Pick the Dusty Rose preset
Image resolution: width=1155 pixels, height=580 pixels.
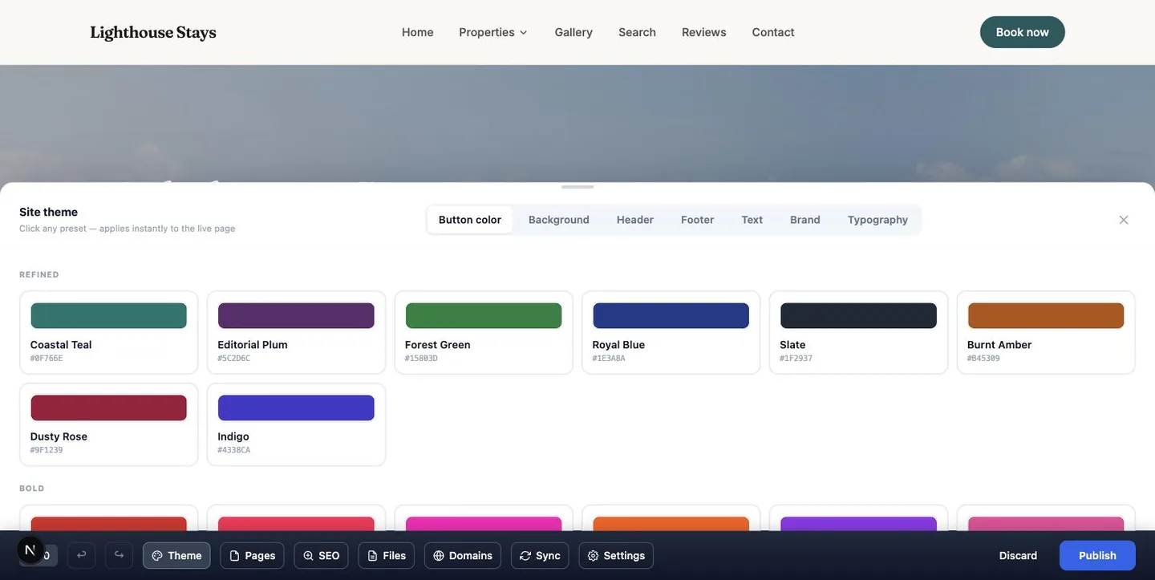[109, 424]
